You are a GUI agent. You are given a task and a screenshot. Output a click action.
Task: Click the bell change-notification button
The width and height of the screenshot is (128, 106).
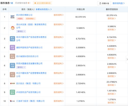pyautogui.click(x=42, y=3)
